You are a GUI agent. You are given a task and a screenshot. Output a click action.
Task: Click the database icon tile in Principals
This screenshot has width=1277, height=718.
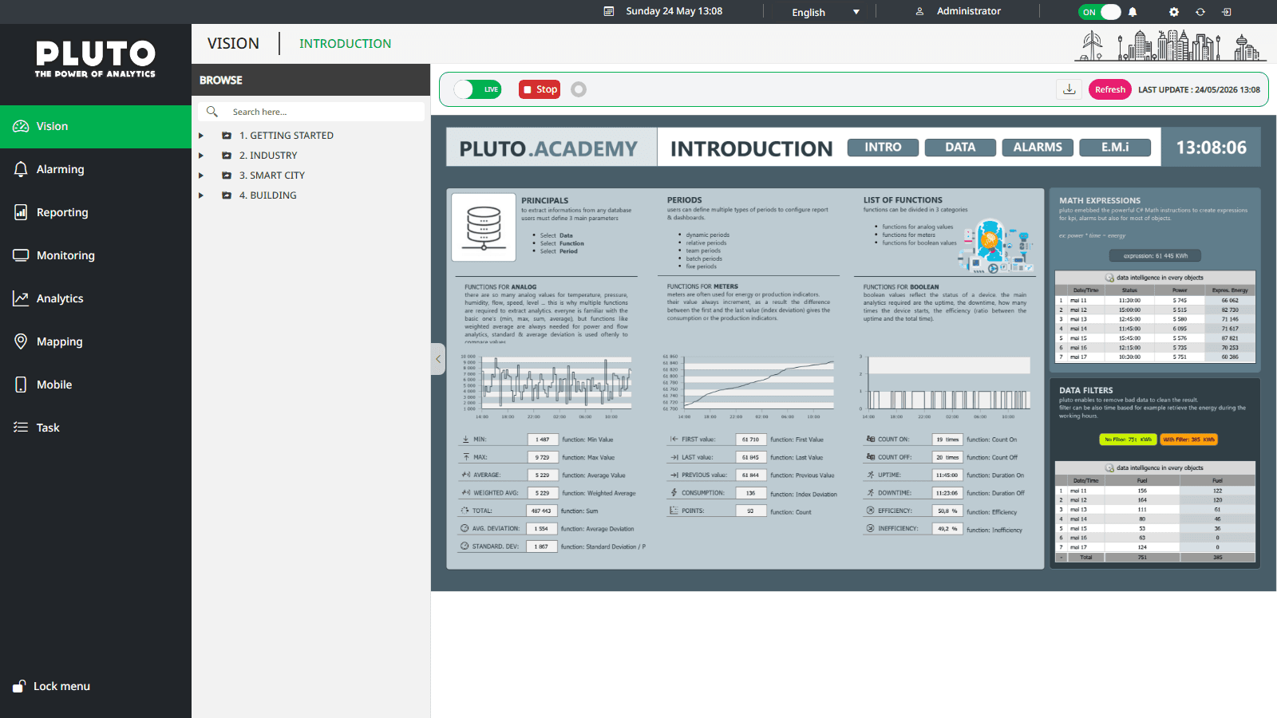pyautogui.click(x=484, y=227)
